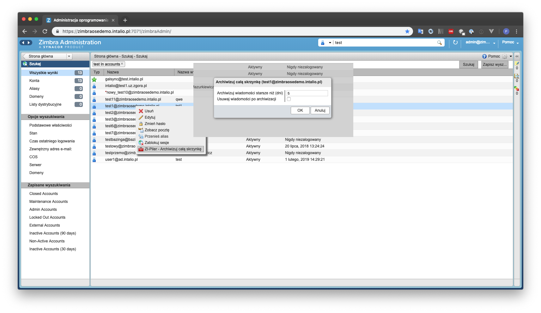Click the green star icon for galsync account
Image resolution: width=541 pixels, height=313 pixels.
(x=94, y=79)
